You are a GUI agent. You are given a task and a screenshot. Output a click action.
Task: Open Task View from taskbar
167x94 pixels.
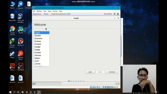pyautogui.click(x=18, y=92)
